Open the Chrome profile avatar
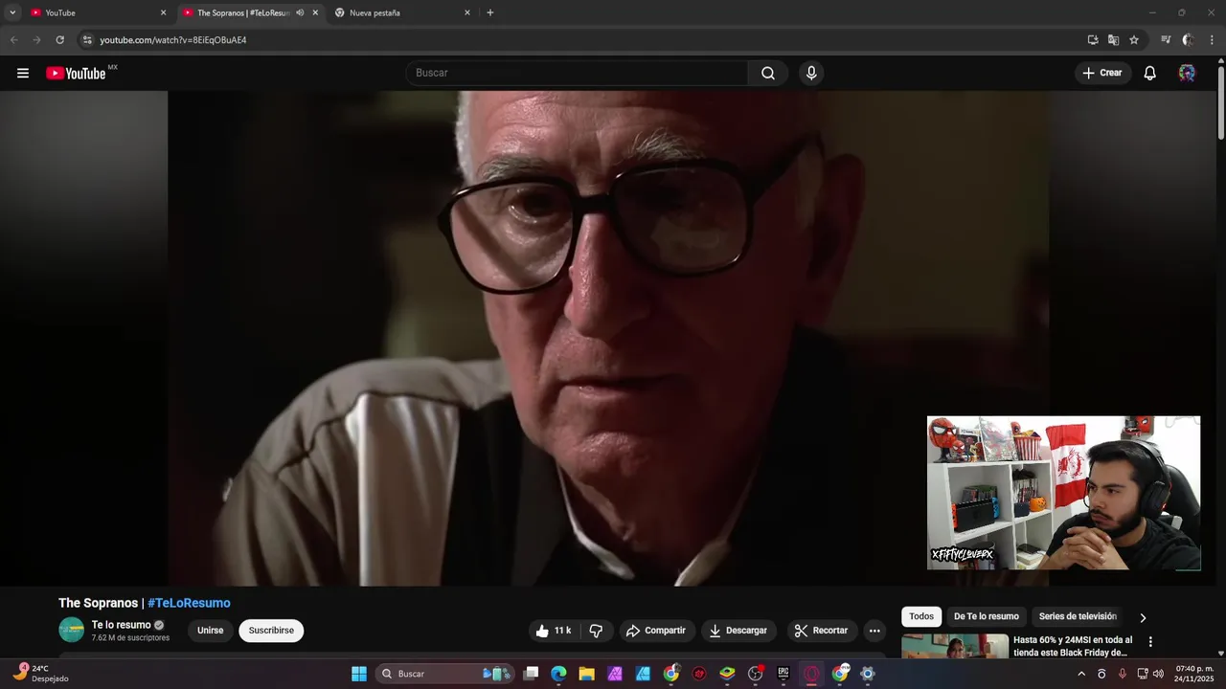The image size is (1226, 689). click(x=1188, y=40)
